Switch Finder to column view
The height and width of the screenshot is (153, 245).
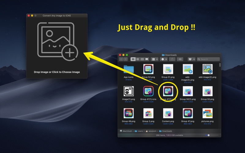[x=142, y=59]
